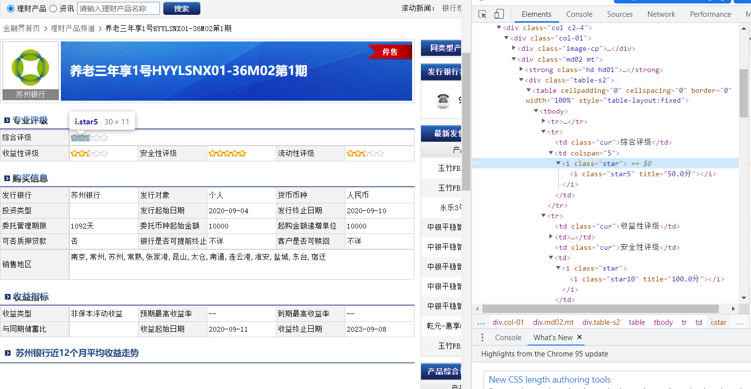The width and height of the screenshot is (751, 389).
Task: Toggle the DevTools device toolbar icon
Action: (499, 14)
